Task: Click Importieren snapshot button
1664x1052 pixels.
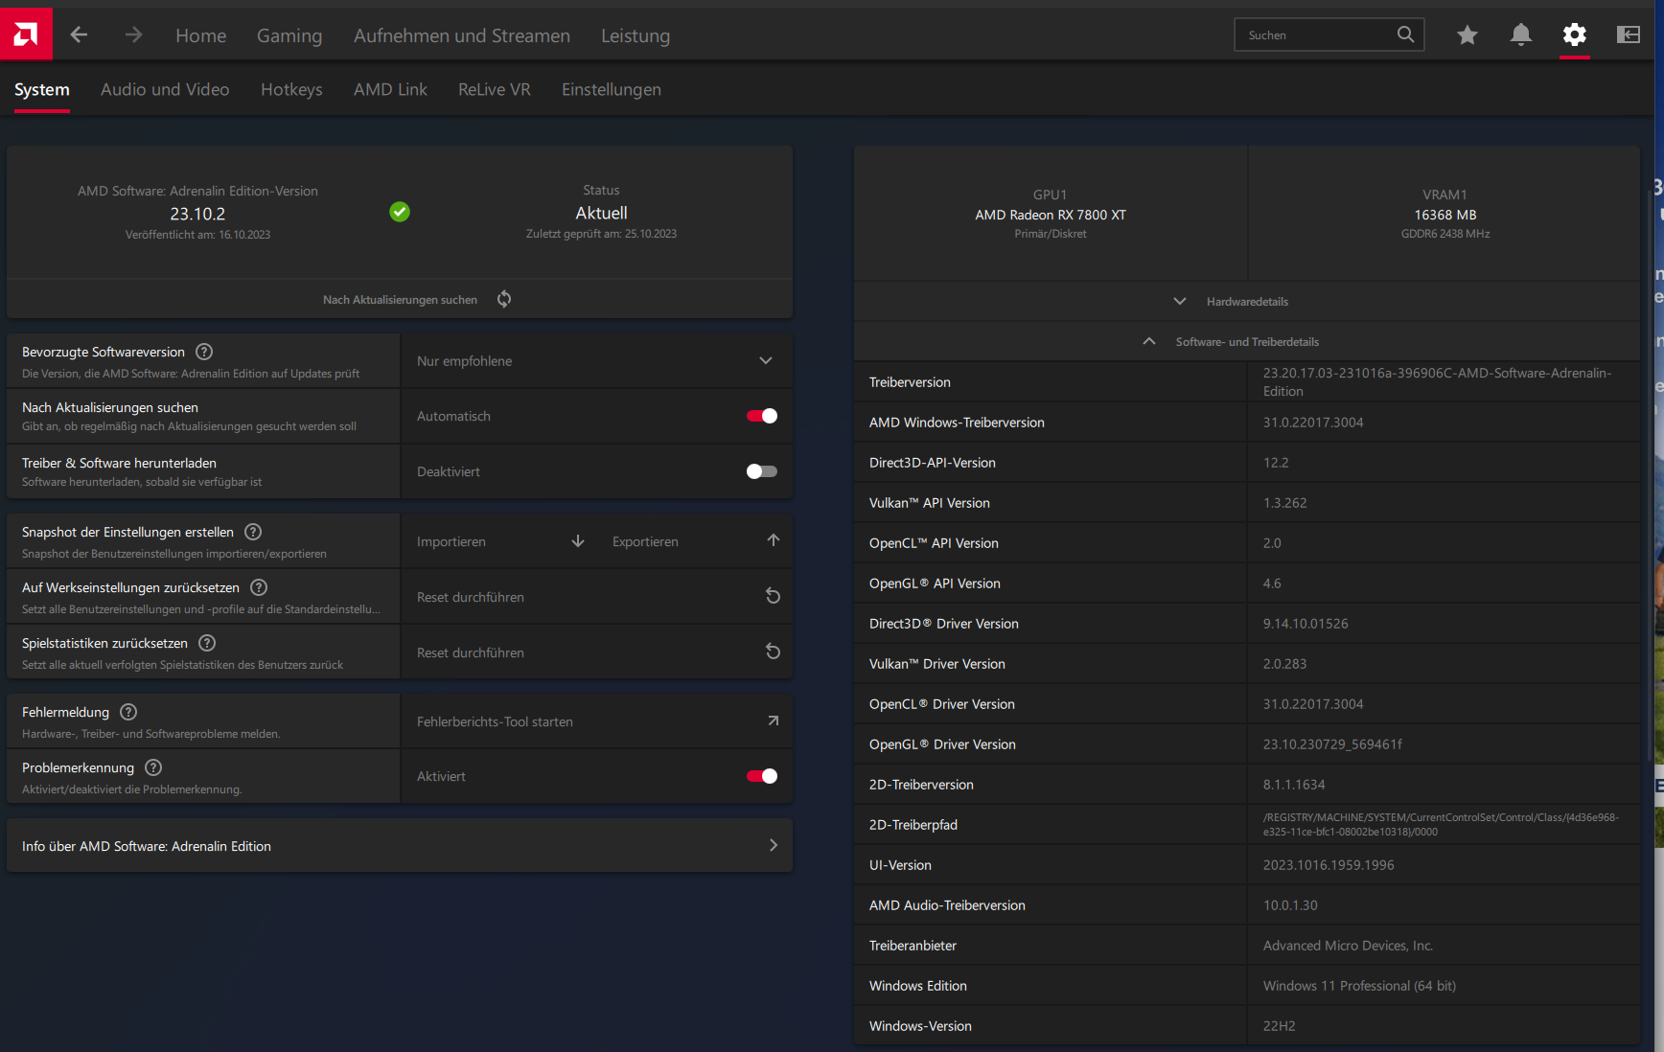Action: [x=499, y=541]
